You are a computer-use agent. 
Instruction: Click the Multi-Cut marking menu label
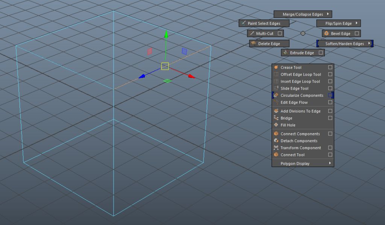point(265,33)
